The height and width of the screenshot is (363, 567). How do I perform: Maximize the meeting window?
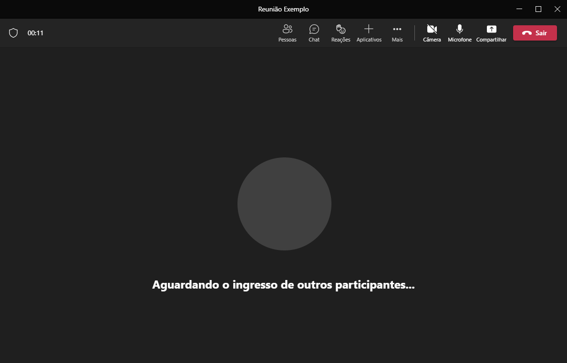tap(538, 9)
